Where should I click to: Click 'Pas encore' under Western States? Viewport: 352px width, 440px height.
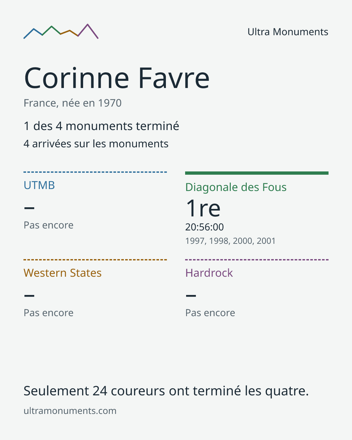click(x=49, y=313)
